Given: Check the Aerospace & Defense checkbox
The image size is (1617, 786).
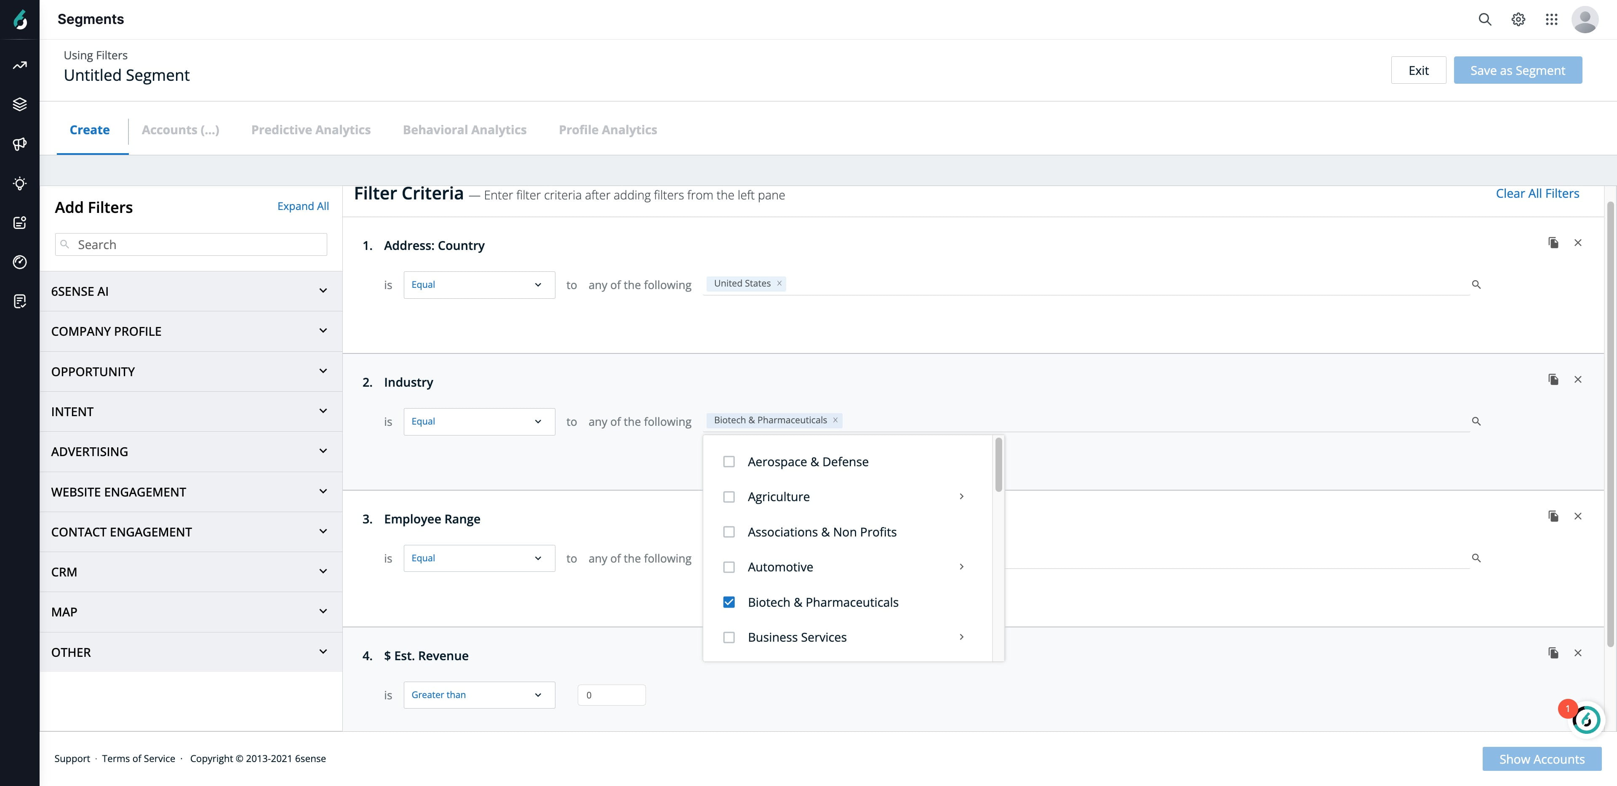Looking at the screenshot, I should [729, 462].
